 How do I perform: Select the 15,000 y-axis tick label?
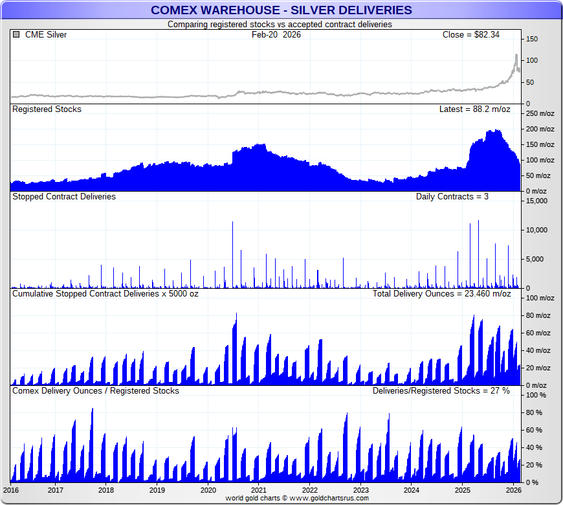point(536,201)
